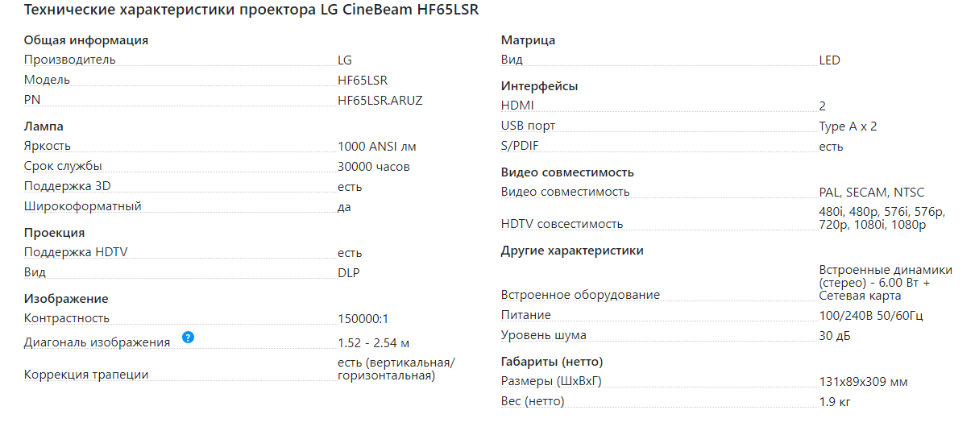Click the PAL, SECAM, NTSC value
This screenshot has height=431, width=975.
872,193
